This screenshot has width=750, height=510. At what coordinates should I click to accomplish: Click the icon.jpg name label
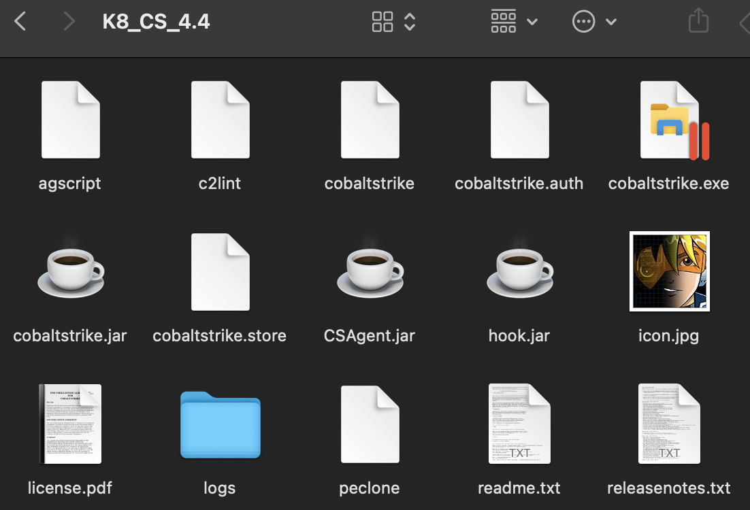pyautogui.click(x=669, y=336)
